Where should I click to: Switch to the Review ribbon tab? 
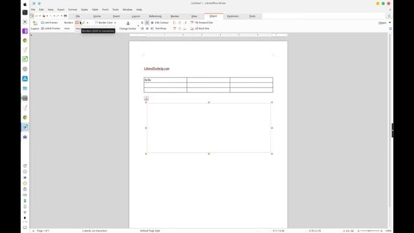point(175,16)
